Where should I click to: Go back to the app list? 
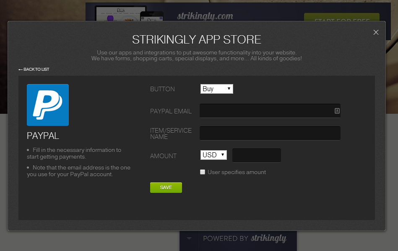(x=34, y=69)
